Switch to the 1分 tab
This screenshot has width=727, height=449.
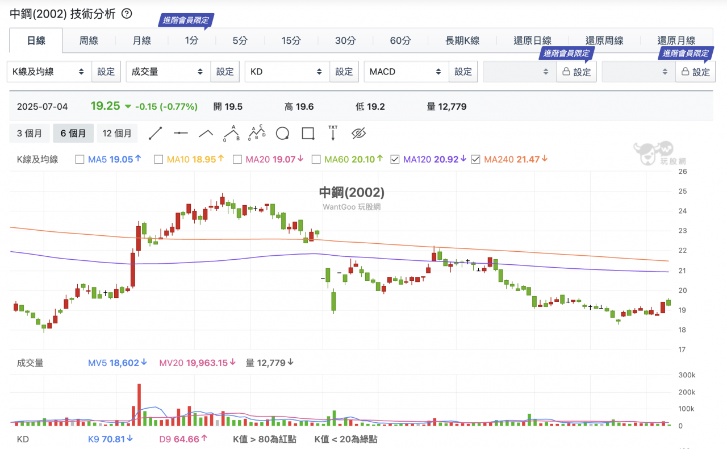click(192, 40)
